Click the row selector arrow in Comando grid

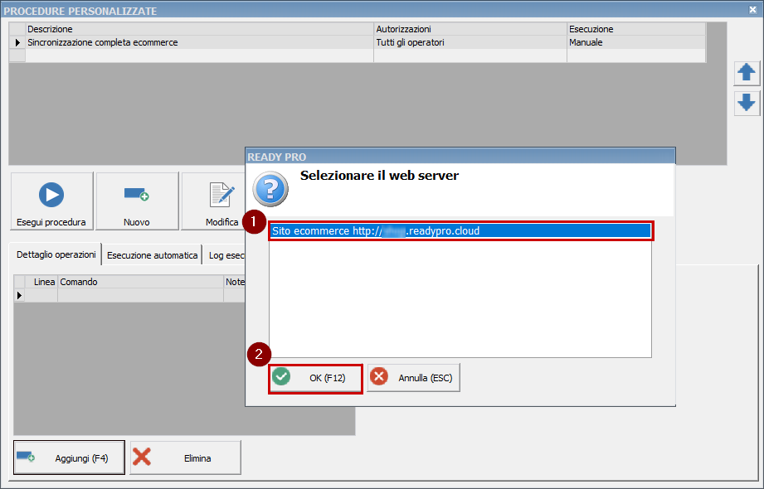coord(17,294)
